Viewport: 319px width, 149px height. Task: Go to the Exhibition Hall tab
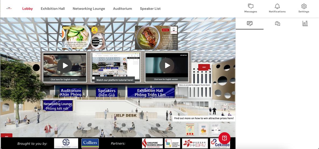[53, 9]
